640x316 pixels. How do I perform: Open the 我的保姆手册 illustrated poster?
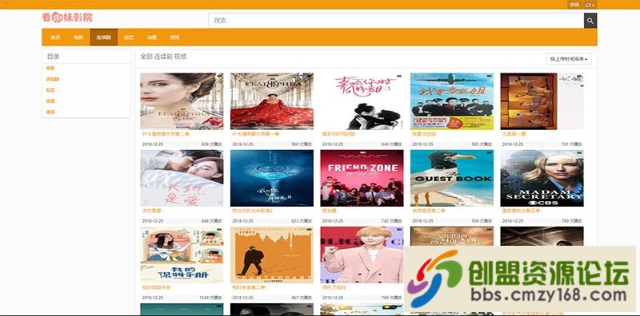[x=182, y=255]
